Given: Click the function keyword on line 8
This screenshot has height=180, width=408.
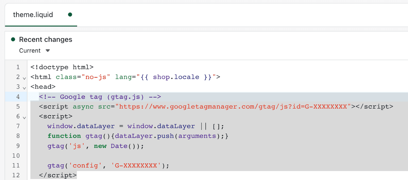Looking at the screenshot, I should coord(64,136).
